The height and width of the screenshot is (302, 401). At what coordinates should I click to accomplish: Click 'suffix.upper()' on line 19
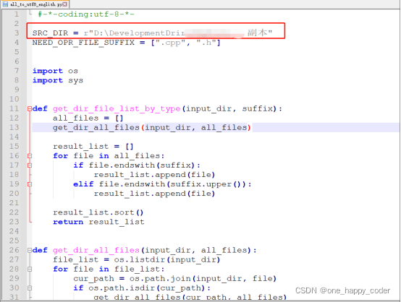206,184
